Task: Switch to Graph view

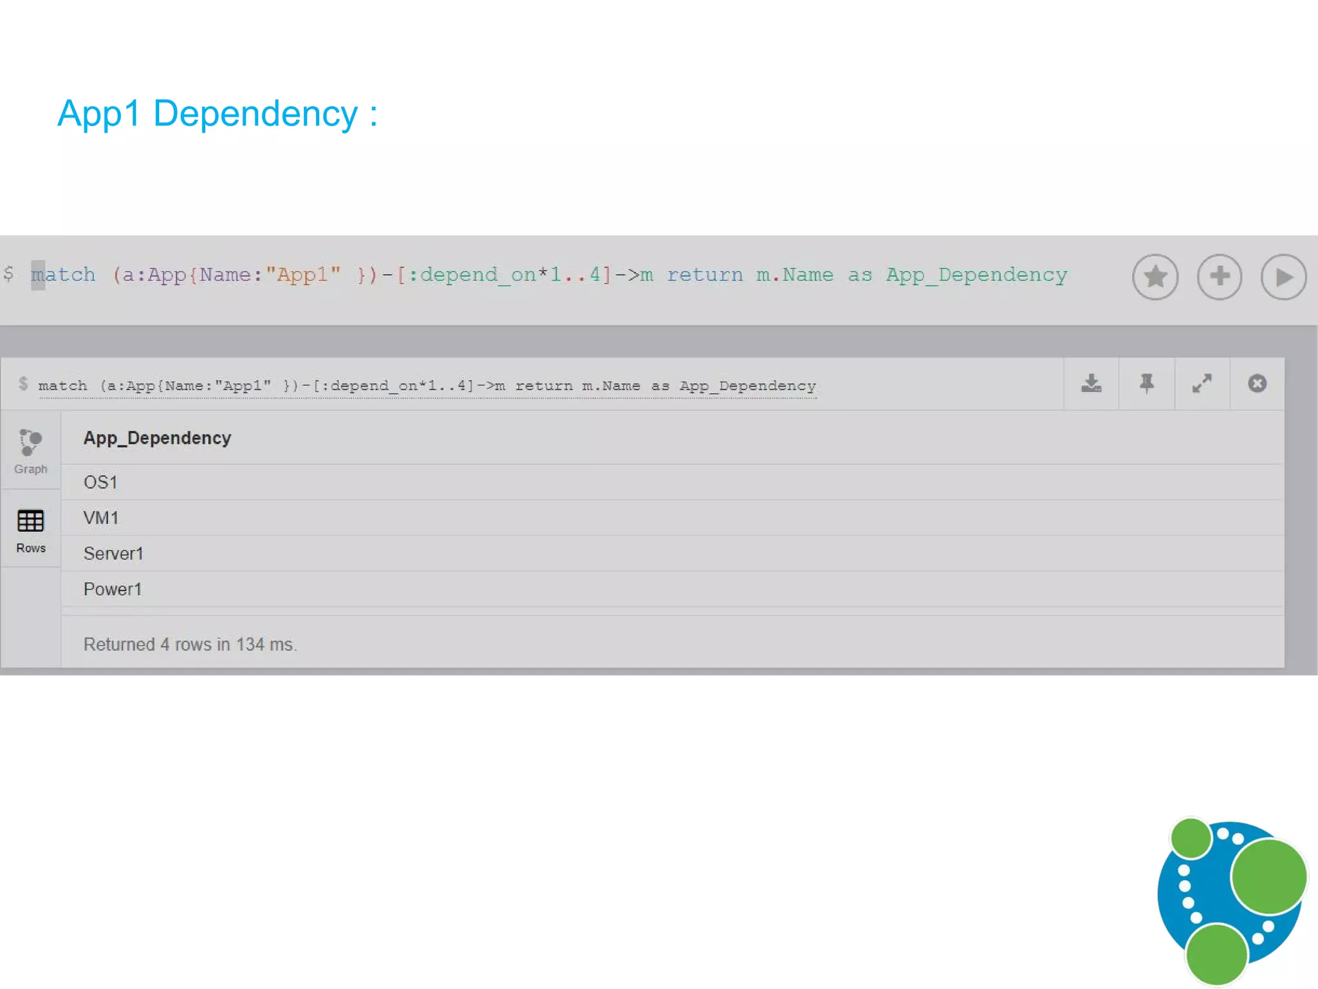Action: pyautogui.click(x=31, y=451)
